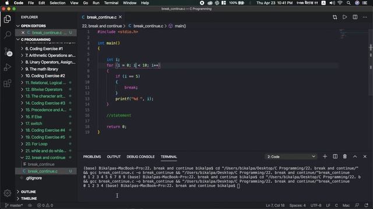Open Spotlight search in macOS menu bar
Image resolution: width=373 pixels, height=209 pixels.
[349, 3]
